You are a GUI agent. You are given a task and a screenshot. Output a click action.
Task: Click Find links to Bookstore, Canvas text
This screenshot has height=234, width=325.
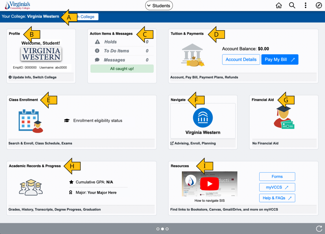(x=224, y=209)
